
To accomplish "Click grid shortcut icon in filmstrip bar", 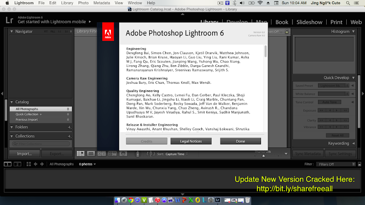I will [x=29, y=164].
